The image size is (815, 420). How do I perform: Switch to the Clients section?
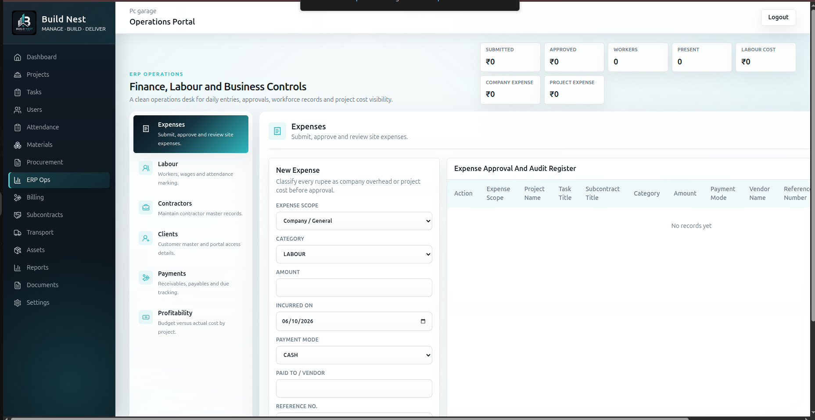click(191, 243)
